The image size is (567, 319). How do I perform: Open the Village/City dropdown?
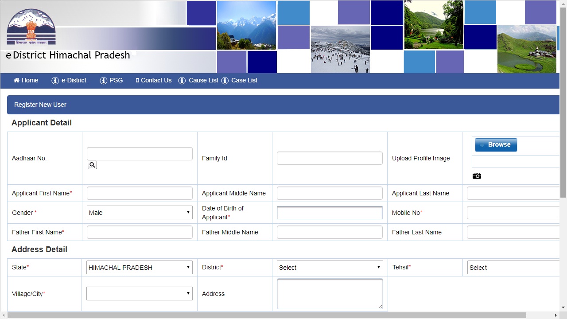(x=140, y=293)
